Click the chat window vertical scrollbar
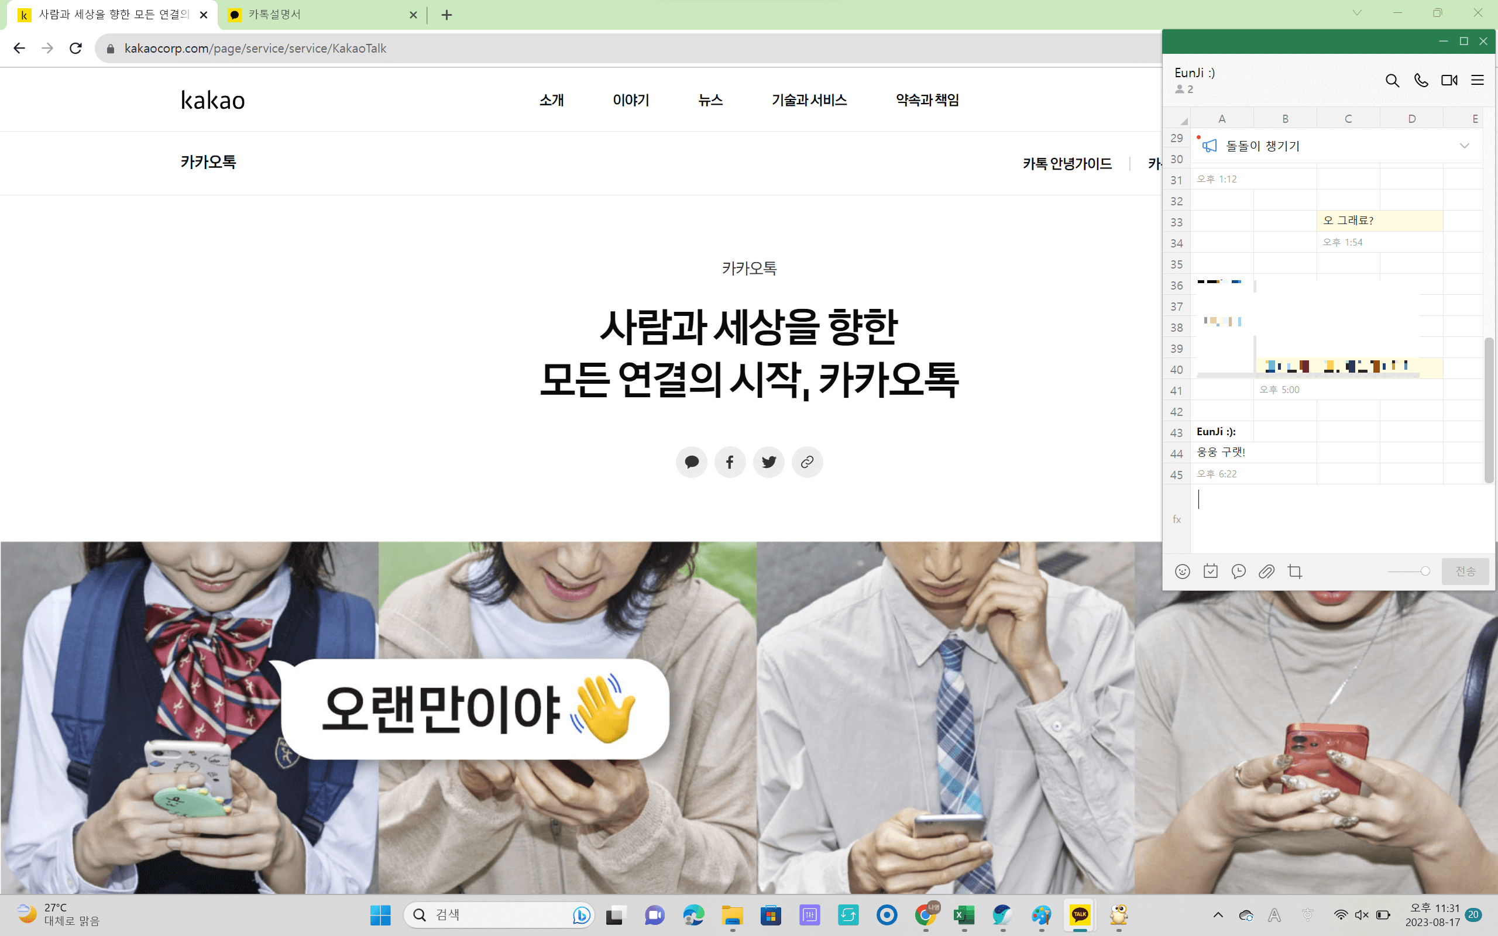Image resolution: width=1498 pixels, height=936 pixels. point(1489,410)
